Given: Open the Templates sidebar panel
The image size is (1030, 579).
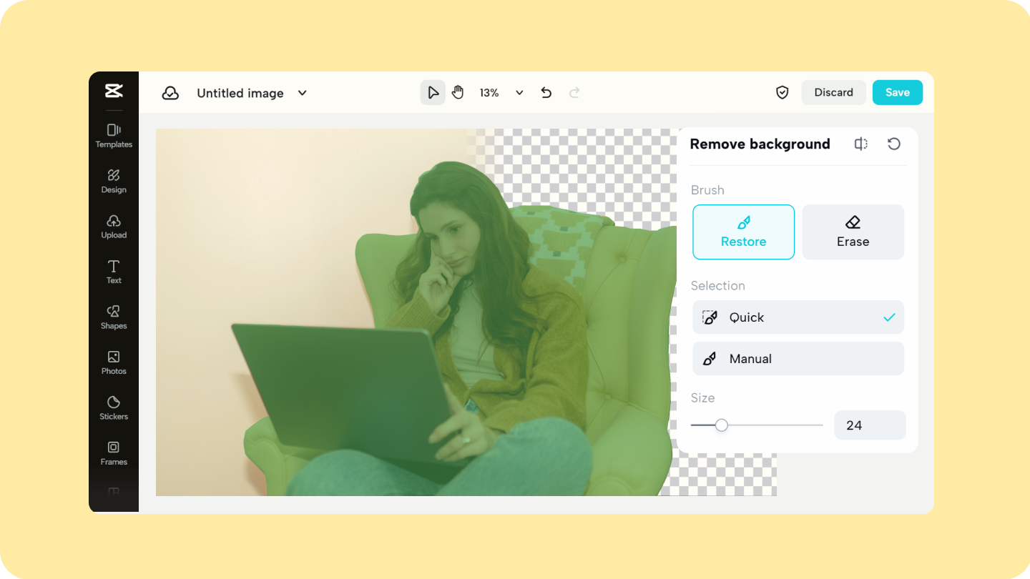Looking at the screenshot, I should (114, 135).
